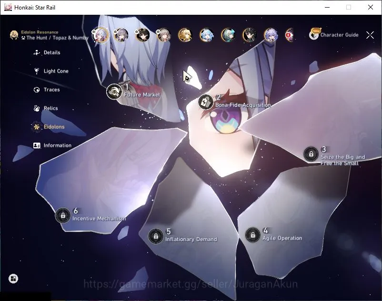
Task: Click the Eidolon Resonance path icon
Action: 14,35
